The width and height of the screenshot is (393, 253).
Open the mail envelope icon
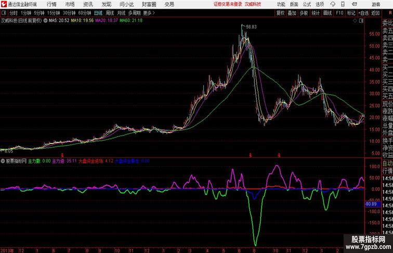coord(355,4)
